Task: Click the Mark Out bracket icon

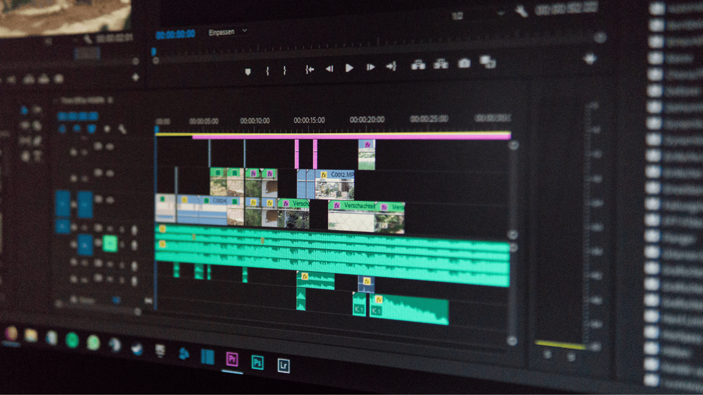Action: [284, 70]
